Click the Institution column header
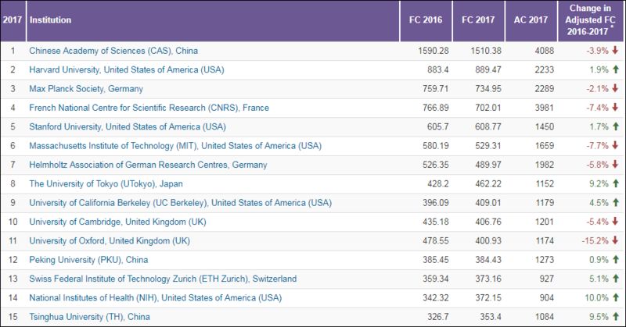Image resolution: width=626 pixels, height=327 pixels. (50, 20)
